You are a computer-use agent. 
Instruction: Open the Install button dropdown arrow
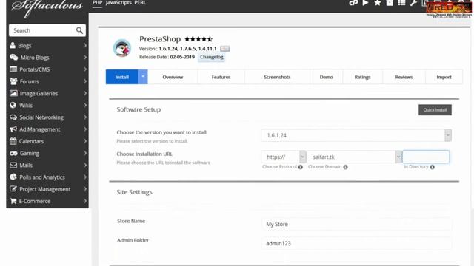(x=143, y=77)
